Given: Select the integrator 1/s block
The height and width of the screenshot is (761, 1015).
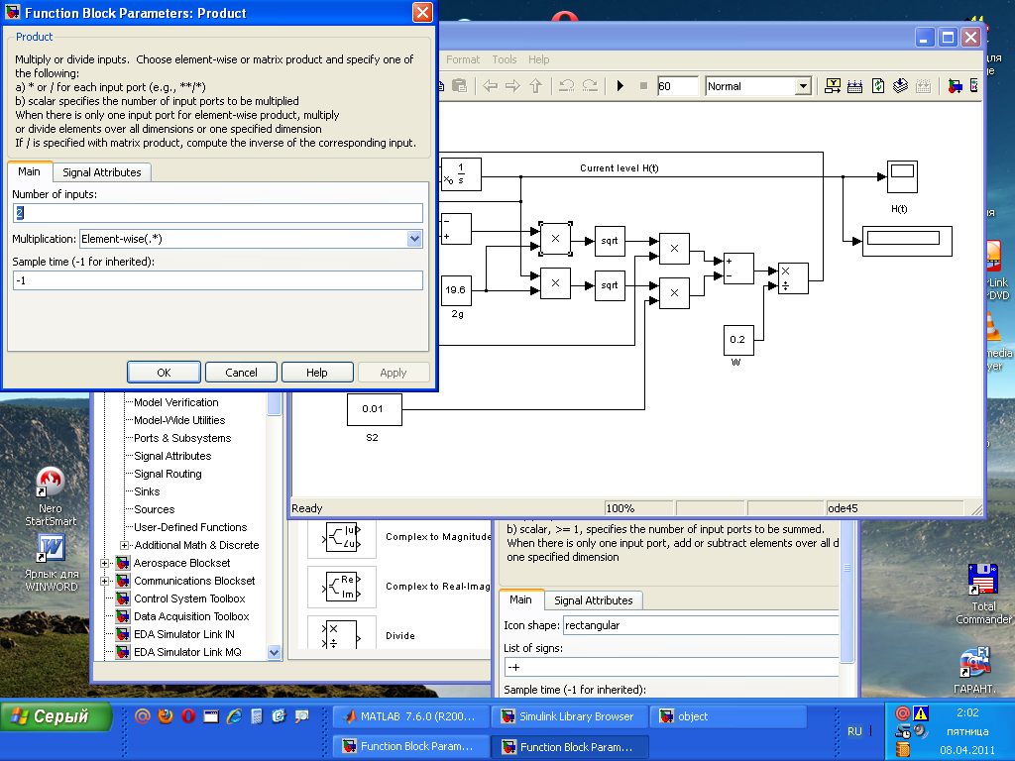Looking at the screenshot, I should click(x=461, y=174).
